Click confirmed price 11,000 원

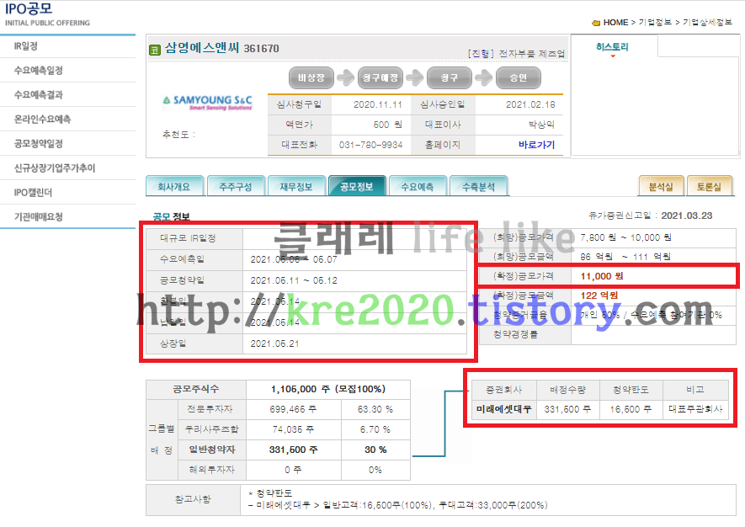click(602, 276)
